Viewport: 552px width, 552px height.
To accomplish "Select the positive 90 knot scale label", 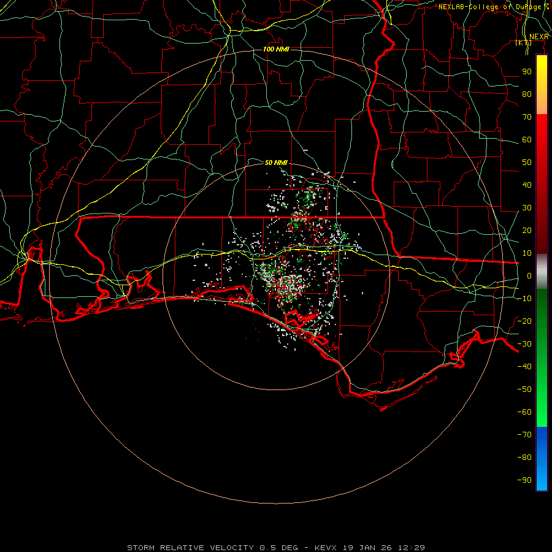I will tap(527, 72).
